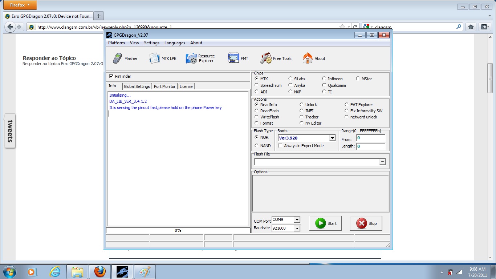The width and height of the screenshot is (496, 279).
Task: Open the About menu item
Action: click(x=196, y=43)
